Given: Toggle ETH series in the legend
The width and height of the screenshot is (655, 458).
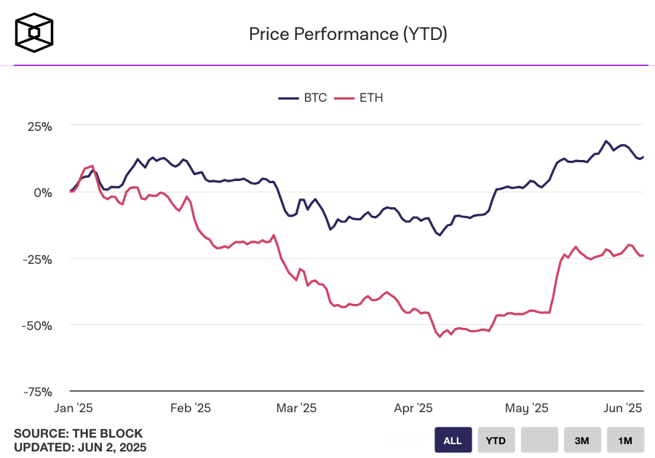Looking at the screenshot, I should (x=370, y=97).
